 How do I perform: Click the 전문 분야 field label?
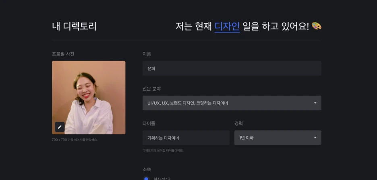152,89
